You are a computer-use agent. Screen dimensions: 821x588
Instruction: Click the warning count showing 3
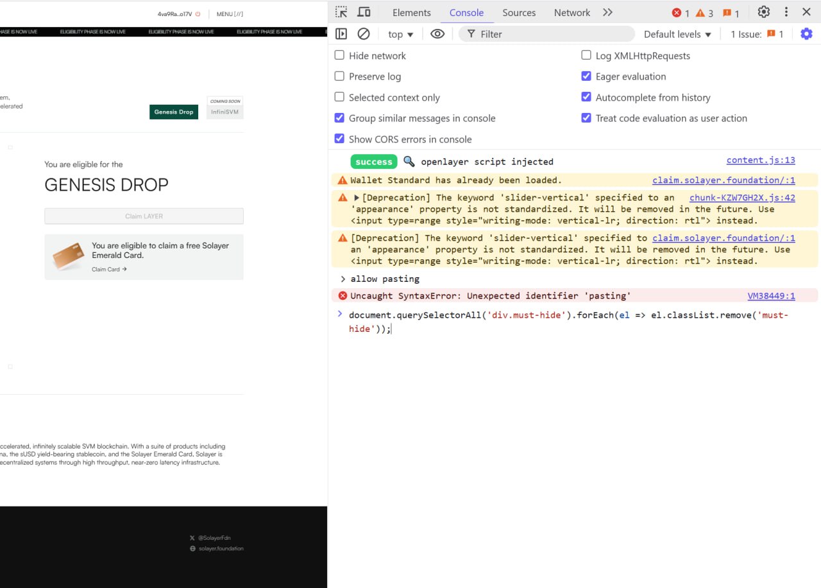[704, 13]
